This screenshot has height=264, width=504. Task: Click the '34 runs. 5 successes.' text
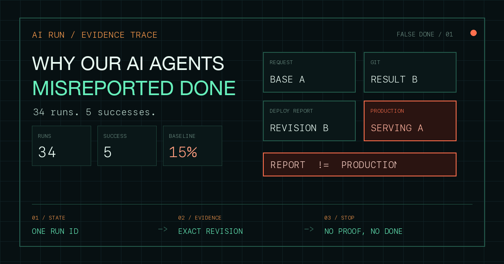point(94,112)
